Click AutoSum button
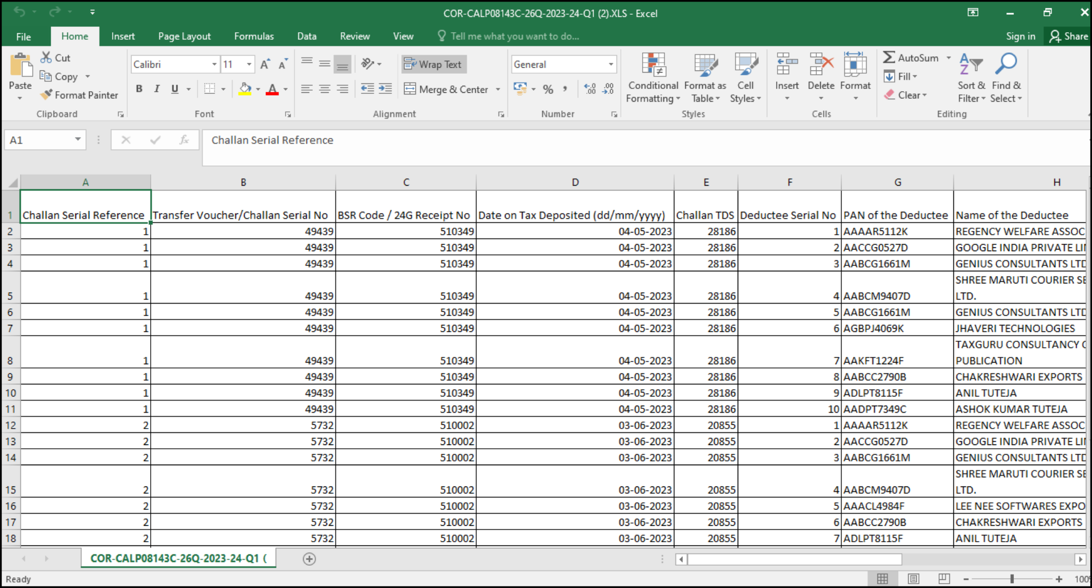This screenshot has width=1092, height=588. tap(911, 57)
